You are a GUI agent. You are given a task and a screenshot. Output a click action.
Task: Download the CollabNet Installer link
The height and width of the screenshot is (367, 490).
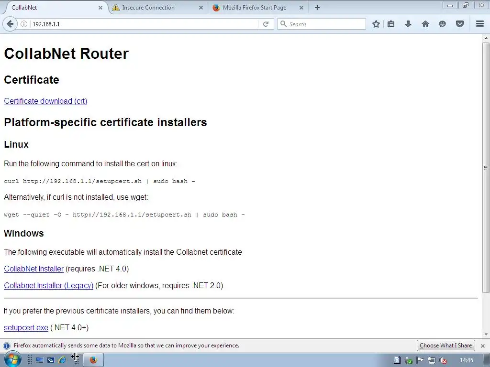pos(34,269)
